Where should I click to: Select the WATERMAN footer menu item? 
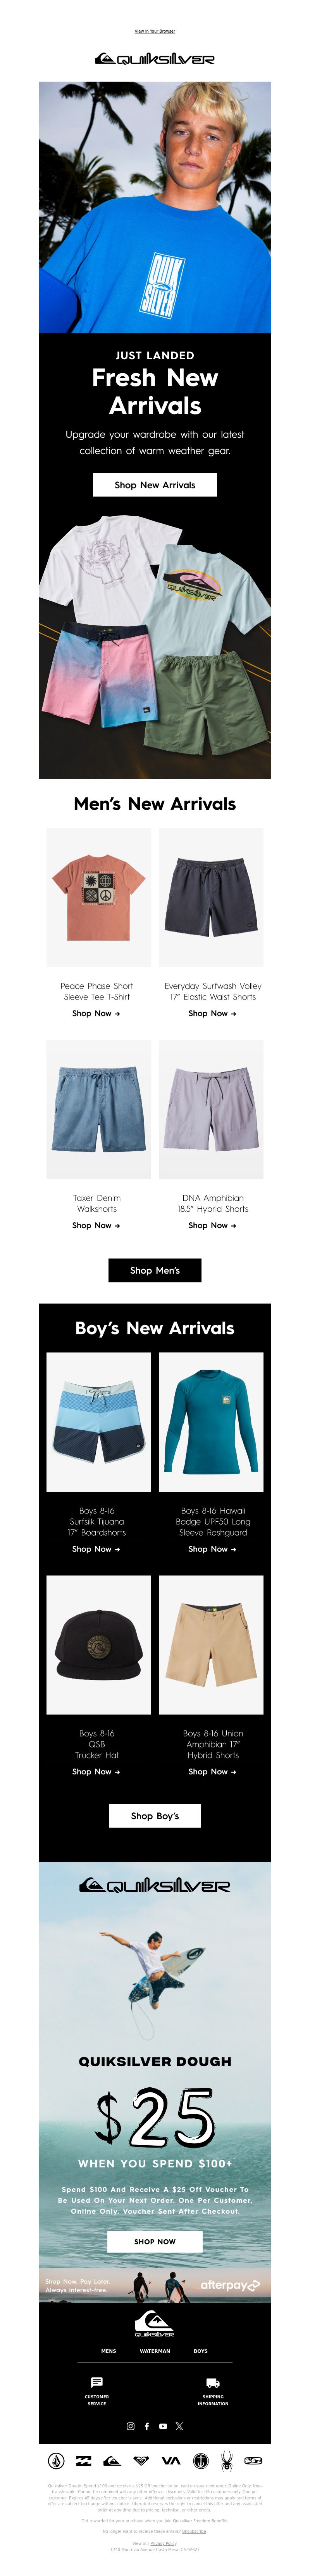[x=155, y=2351]
